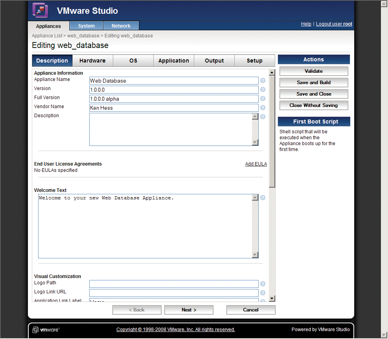Click the help icon beside Appliance Name
Image resolution: width=388 pixels, height=339 pixels.
pos(263,81)
